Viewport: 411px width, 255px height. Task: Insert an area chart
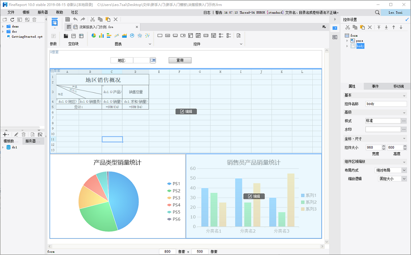[x=124, y=36]
